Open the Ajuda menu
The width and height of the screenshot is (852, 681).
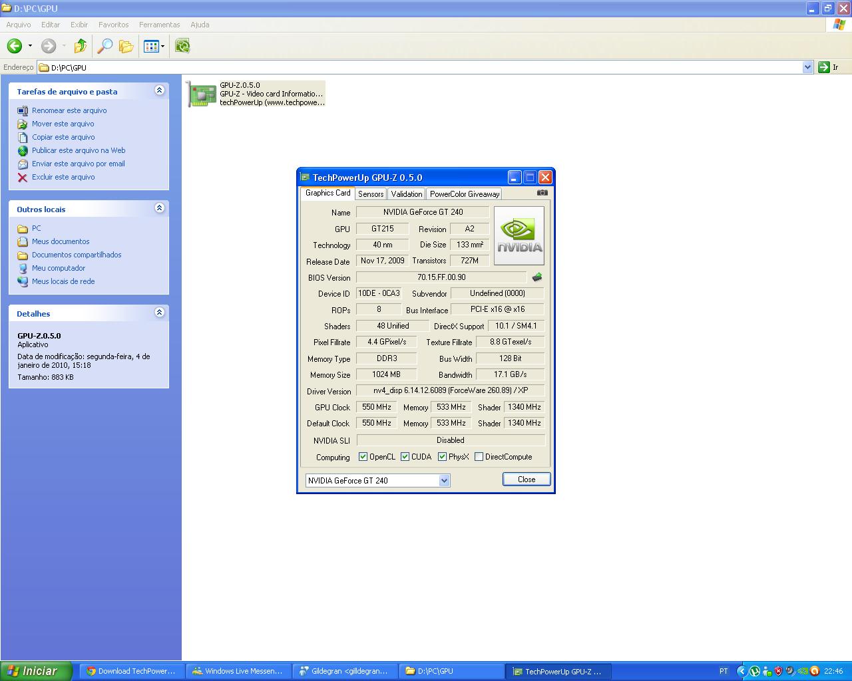click(200, 25)
